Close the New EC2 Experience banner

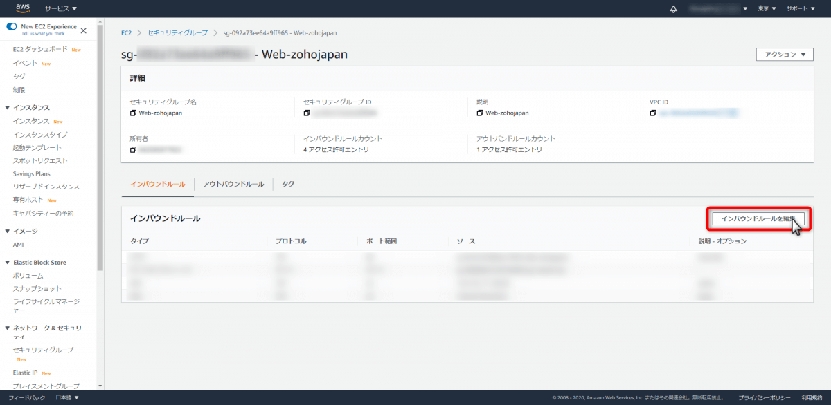pyautogui.click(x=84, y=30)
